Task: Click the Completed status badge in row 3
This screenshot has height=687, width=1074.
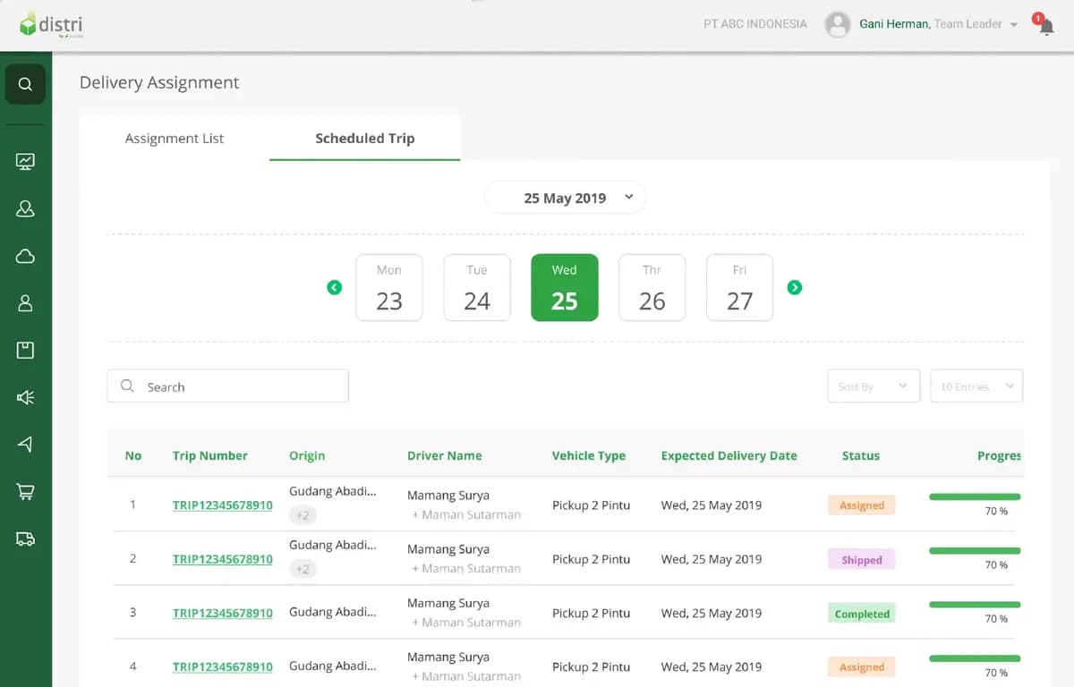Action: tap(862, 614)
